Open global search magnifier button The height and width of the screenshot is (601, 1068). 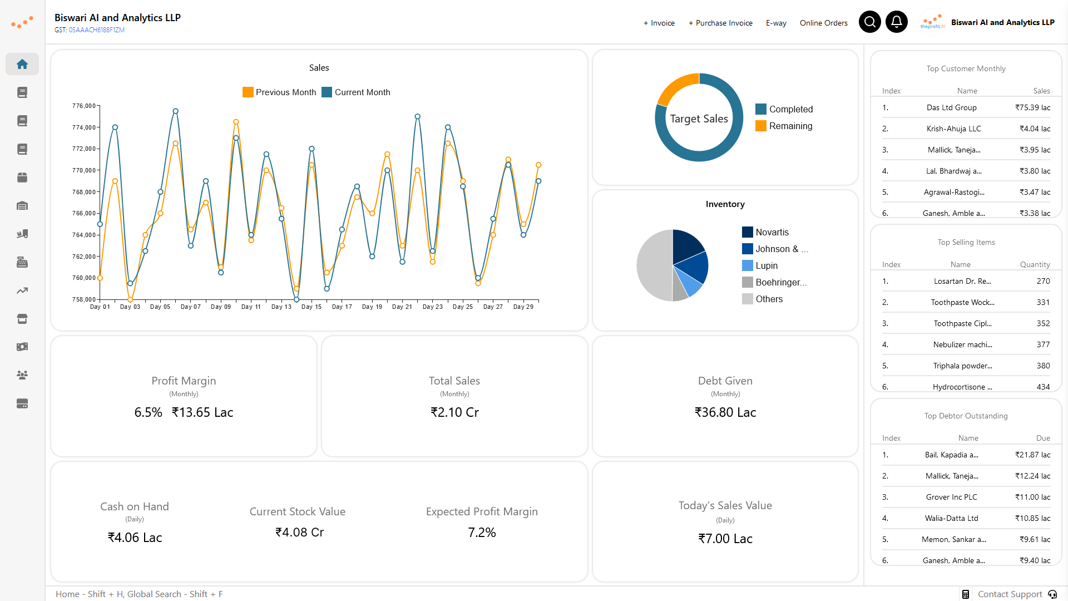870,22
